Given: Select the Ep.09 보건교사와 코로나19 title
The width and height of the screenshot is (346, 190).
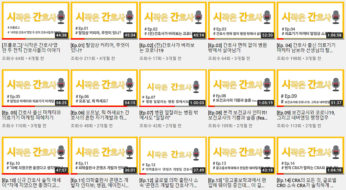Looking at the screenshot, I should pyautogui.click(x=306, y=115).
